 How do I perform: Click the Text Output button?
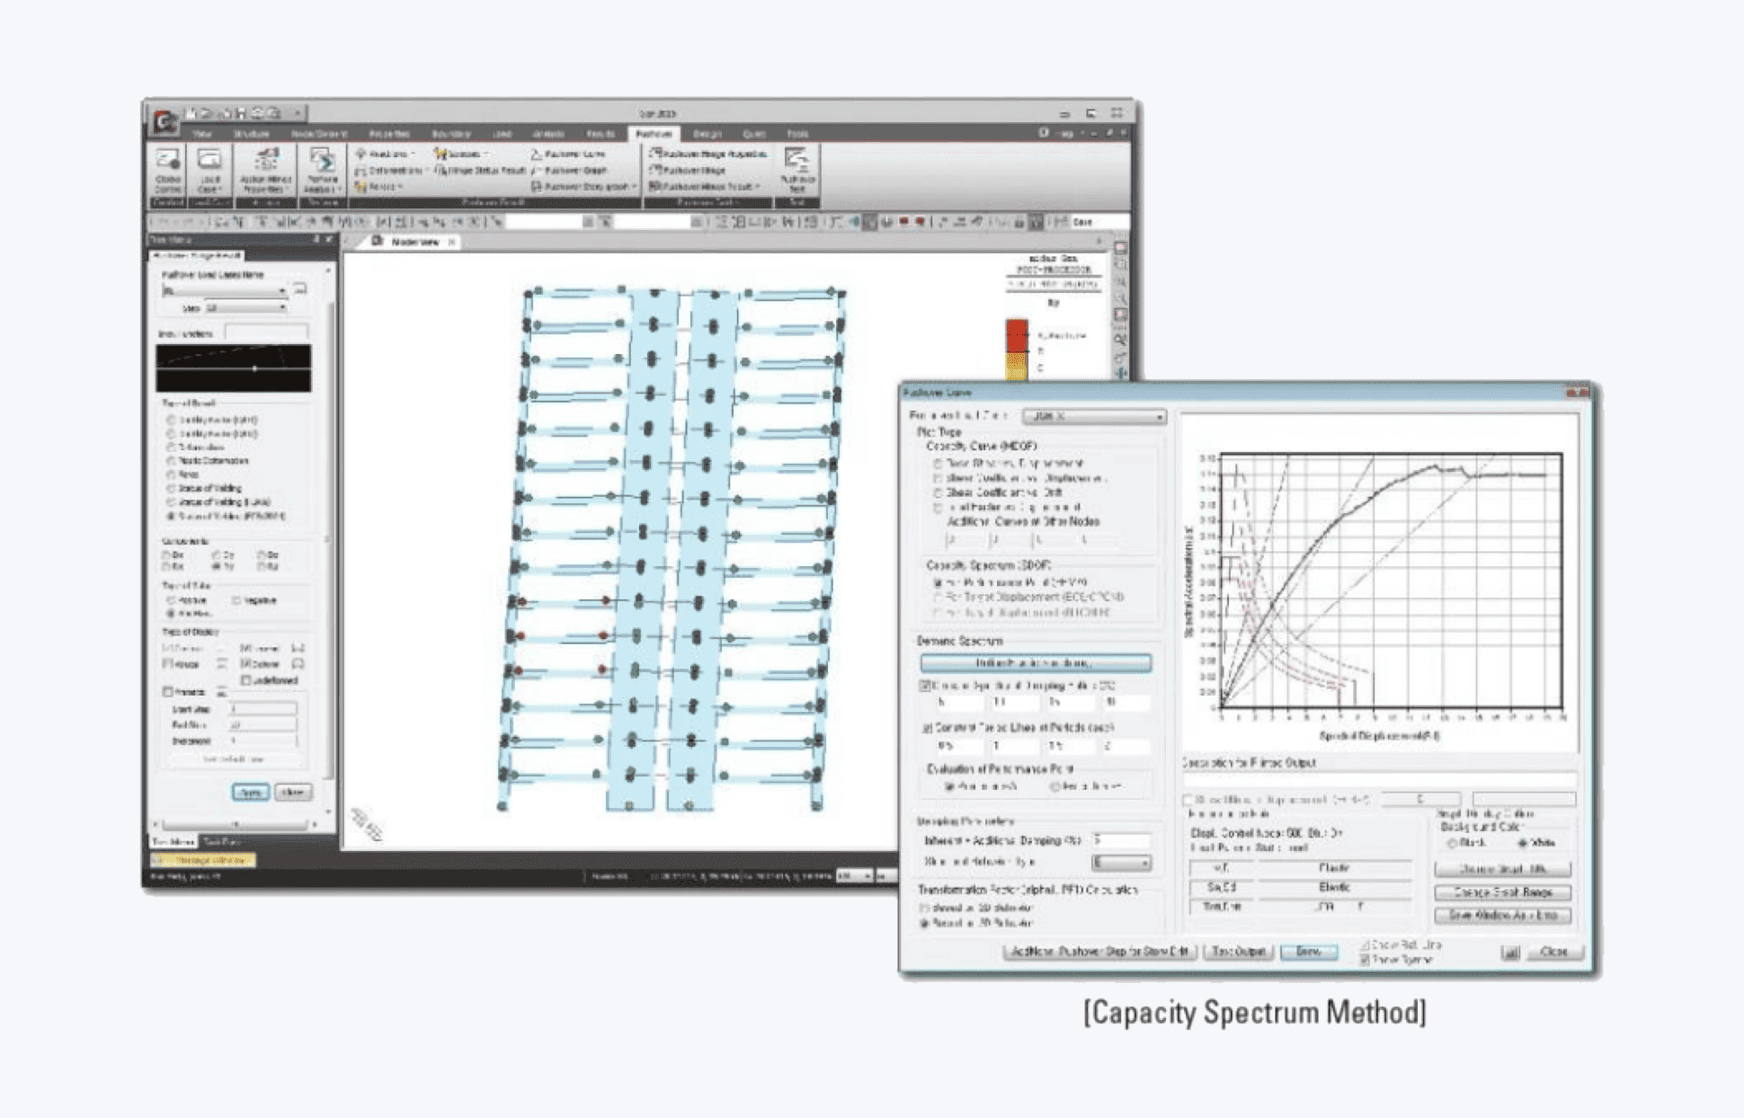[1238, 952]
